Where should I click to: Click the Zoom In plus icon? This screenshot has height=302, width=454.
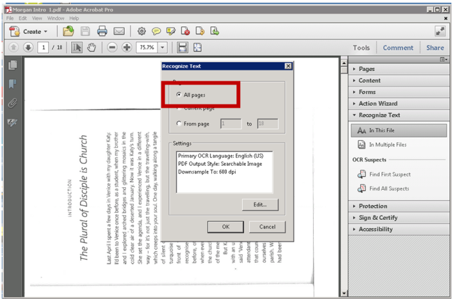click(x=127, y=48)
